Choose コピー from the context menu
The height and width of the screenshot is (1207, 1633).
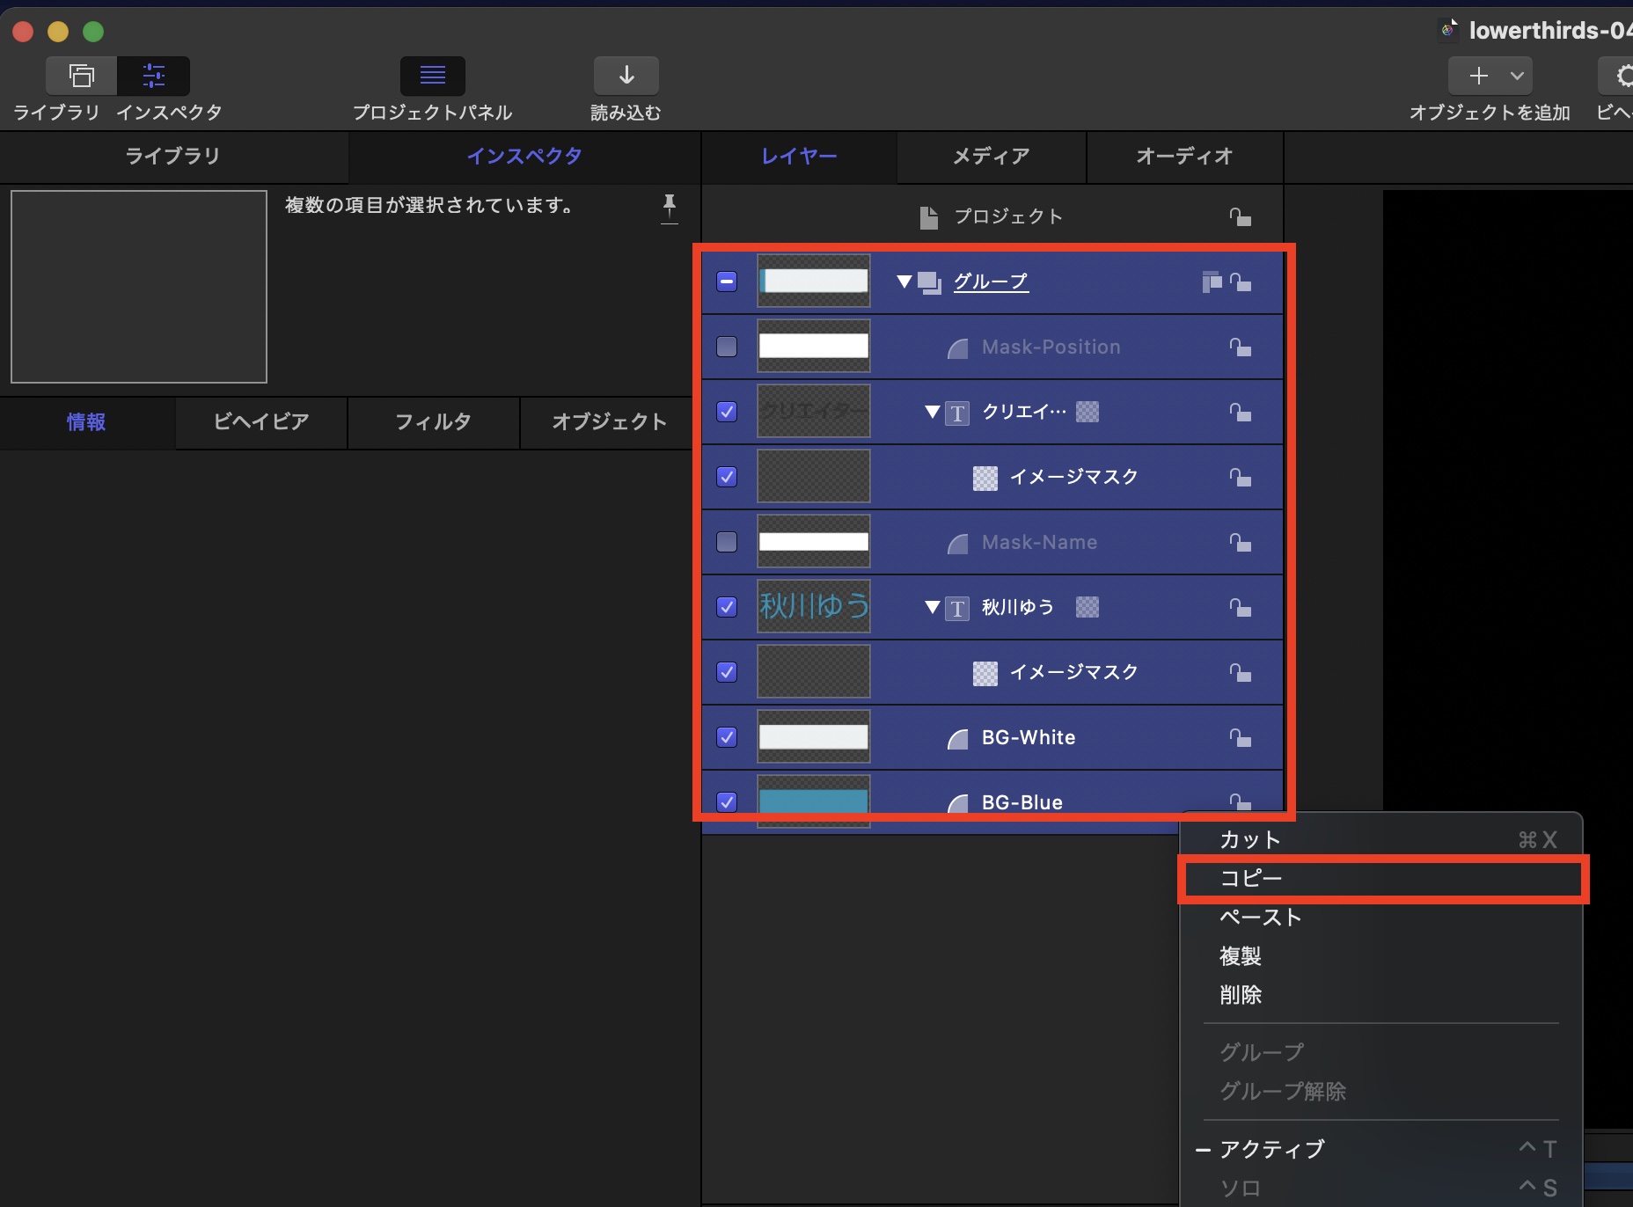coord(1380,878)
